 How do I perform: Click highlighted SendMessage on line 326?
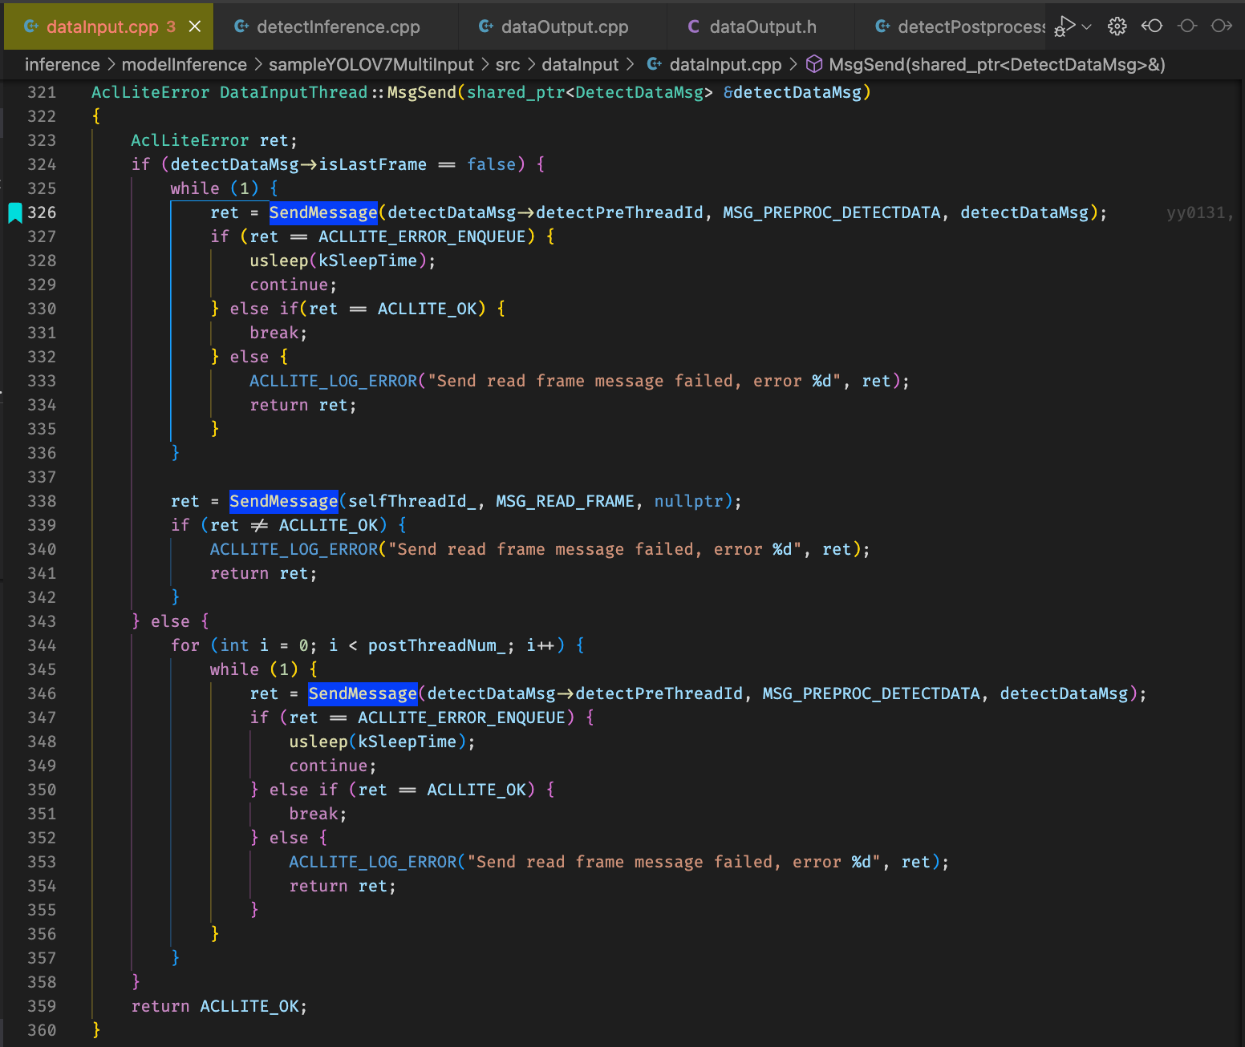coord(323,212)
